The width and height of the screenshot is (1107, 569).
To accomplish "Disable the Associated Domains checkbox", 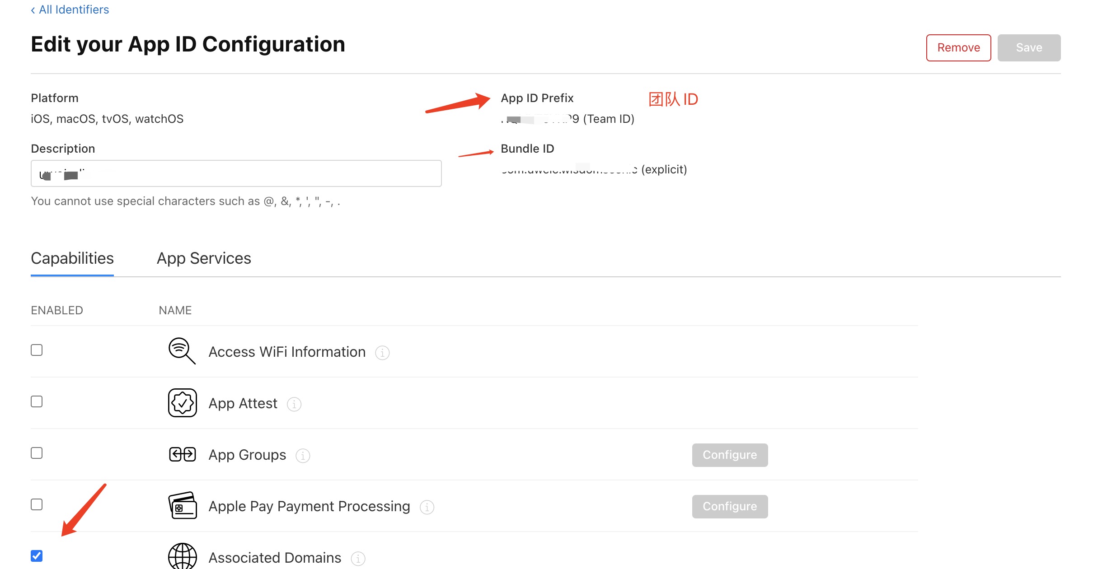I will [x=36, y=556].
